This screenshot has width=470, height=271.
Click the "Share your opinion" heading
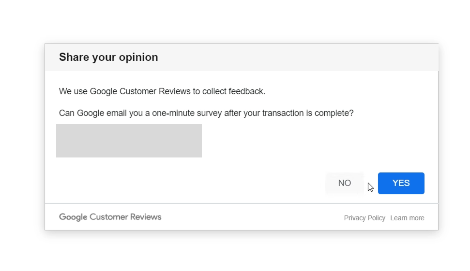click(108, 57)
